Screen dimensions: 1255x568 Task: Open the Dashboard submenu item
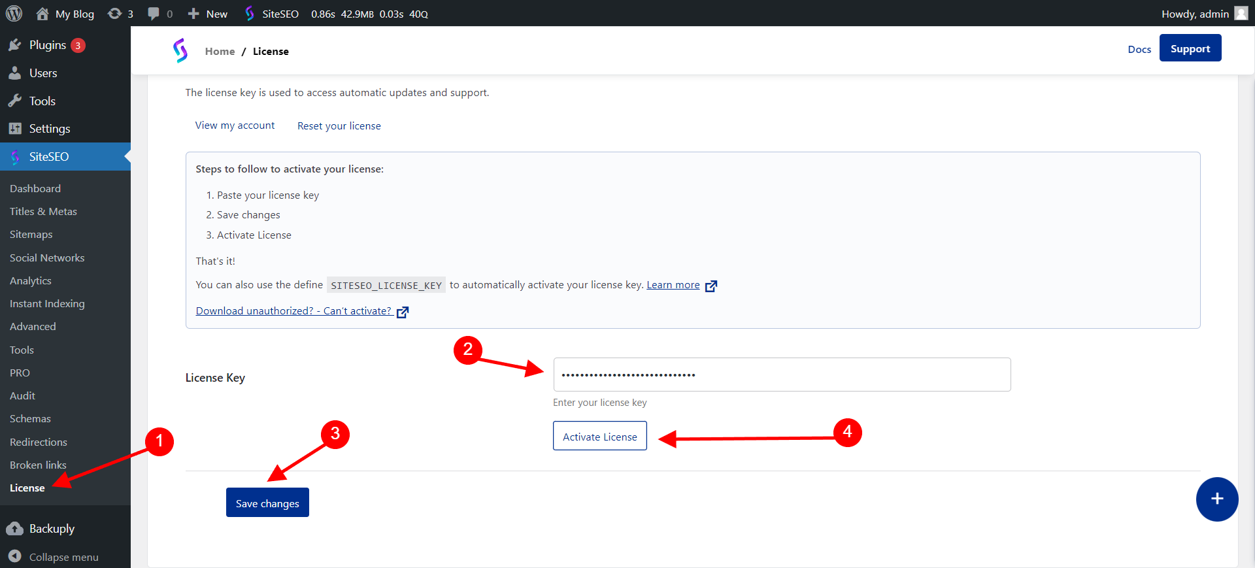click(x=35, y=189)
